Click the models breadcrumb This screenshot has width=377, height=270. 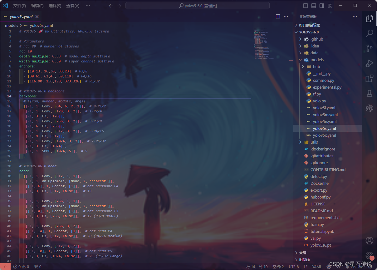pos(12,25)
